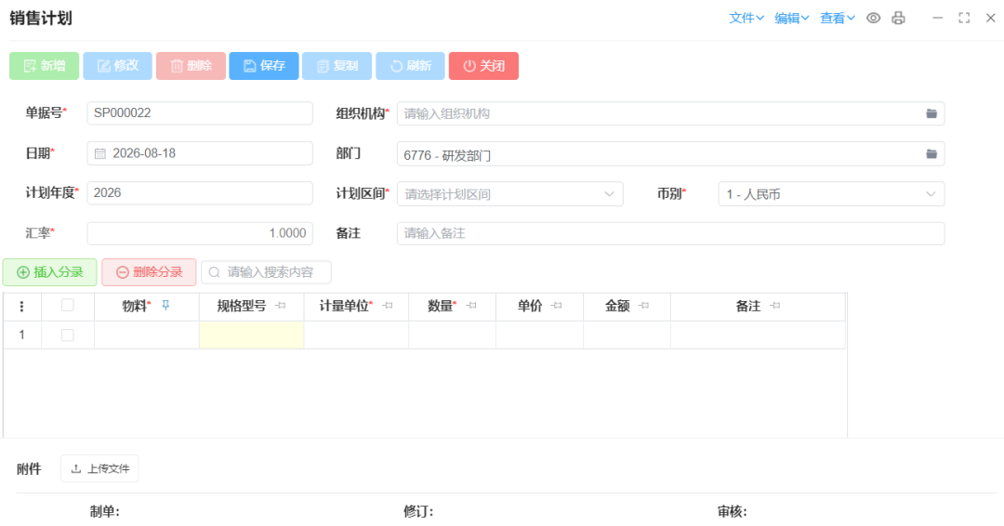The width and height of the screenshot is (1004, 526).
Task: Pin the 规格型号 column
Action: tap(281, 306)
